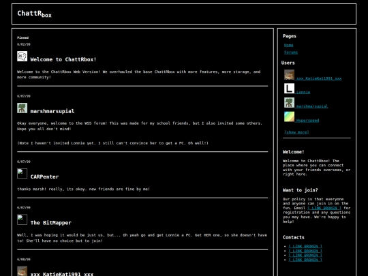Click The BitMapper's broken avatar image

pyautogui.click(x=22, y=219)
